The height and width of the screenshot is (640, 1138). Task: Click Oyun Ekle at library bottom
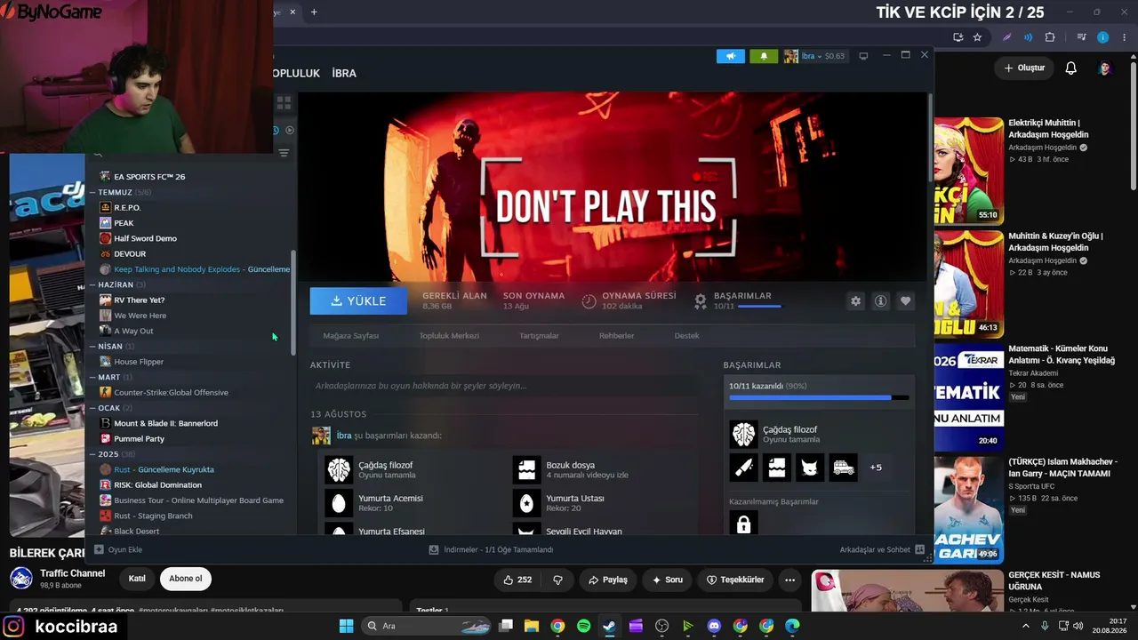click(118, 549)
